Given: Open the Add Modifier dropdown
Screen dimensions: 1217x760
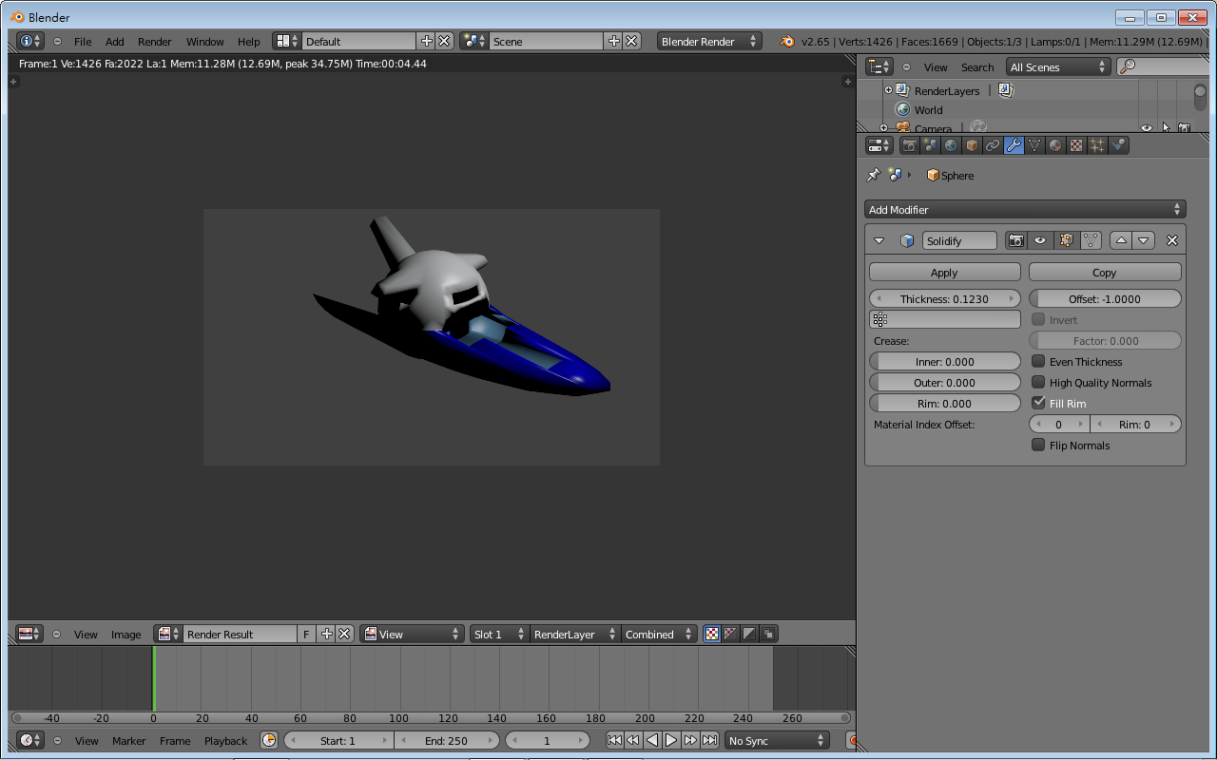Looking at the screenshot, I should click(x=1024, y=209).
